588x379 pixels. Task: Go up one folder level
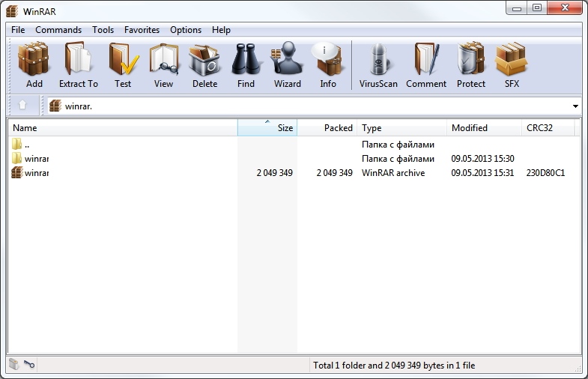coord(22,106)
